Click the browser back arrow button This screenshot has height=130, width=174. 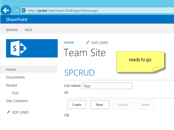click(6, 10)
